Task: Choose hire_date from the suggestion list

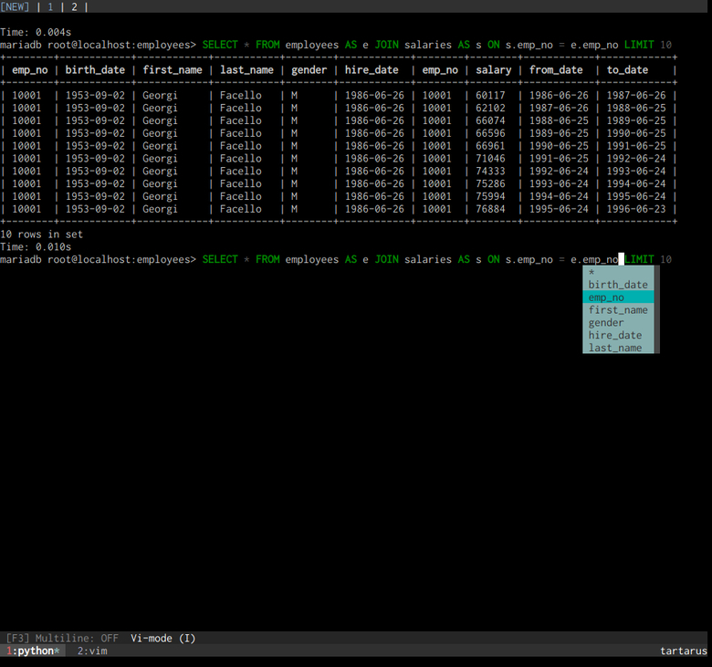Action: point(614,336)
